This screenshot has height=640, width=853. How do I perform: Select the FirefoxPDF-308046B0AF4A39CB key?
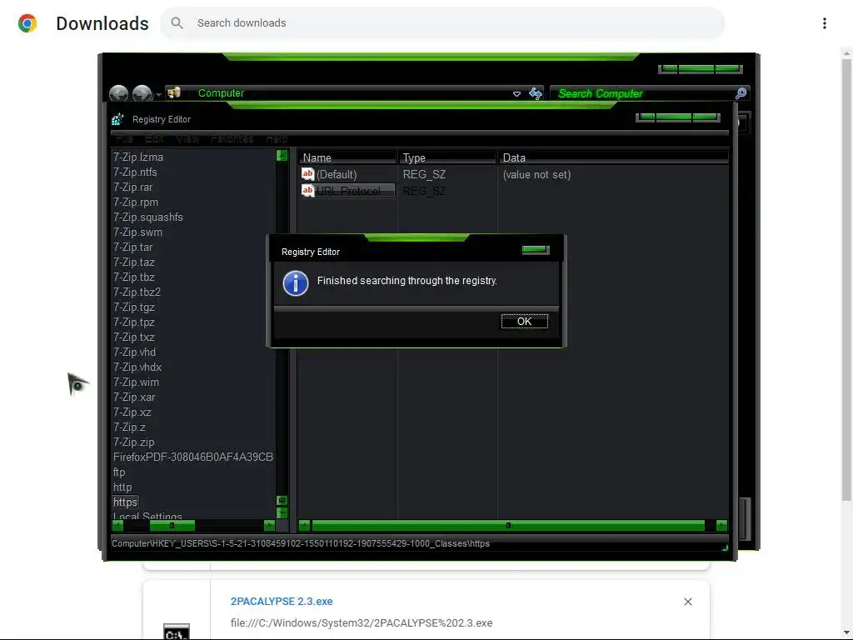(x=193, y=457)
